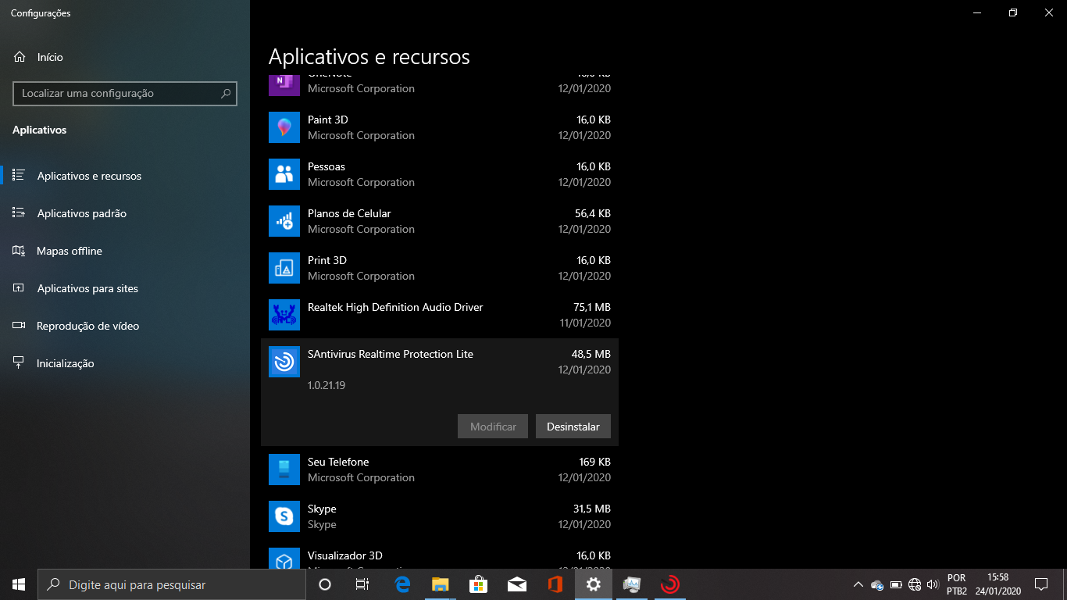
Task: Select Skype in app list
Action: coord(440,516)
